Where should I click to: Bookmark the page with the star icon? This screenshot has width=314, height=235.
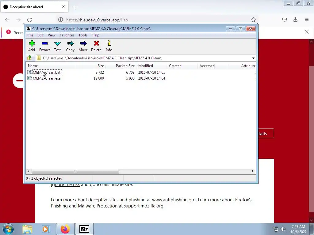click(x=253, y=20)
